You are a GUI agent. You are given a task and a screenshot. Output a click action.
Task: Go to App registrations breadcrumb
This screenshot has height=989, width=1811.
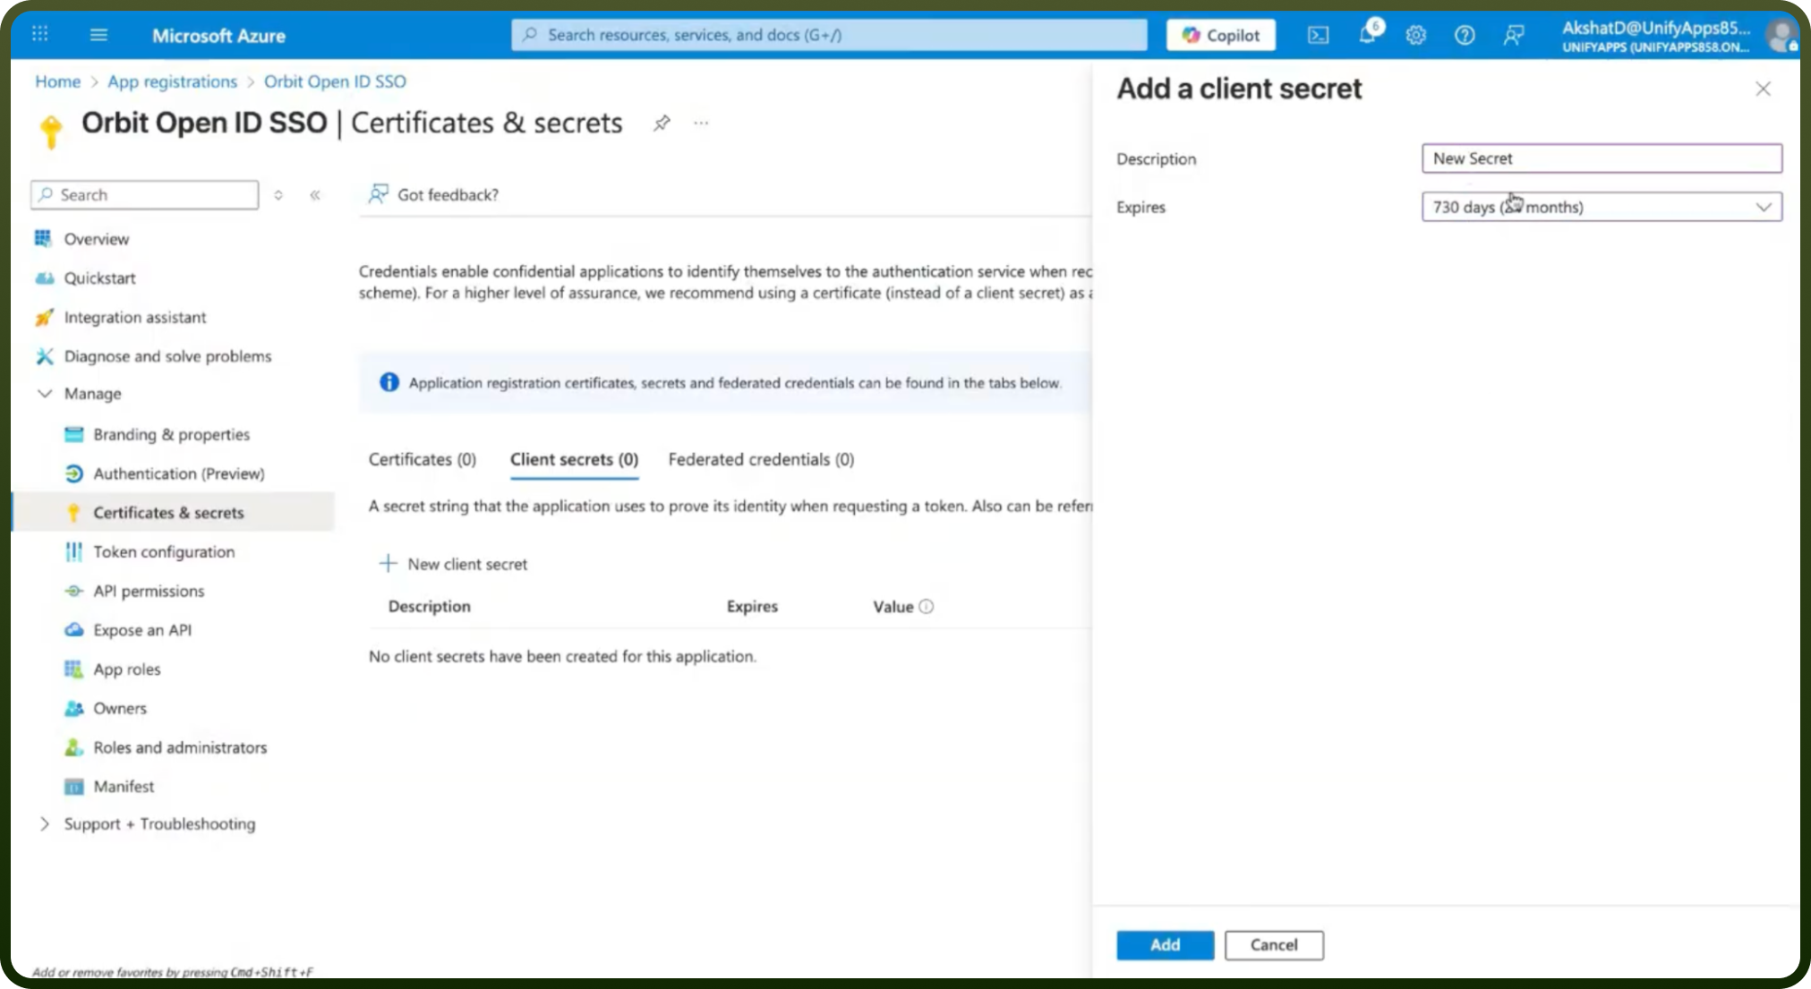[172, 81]
